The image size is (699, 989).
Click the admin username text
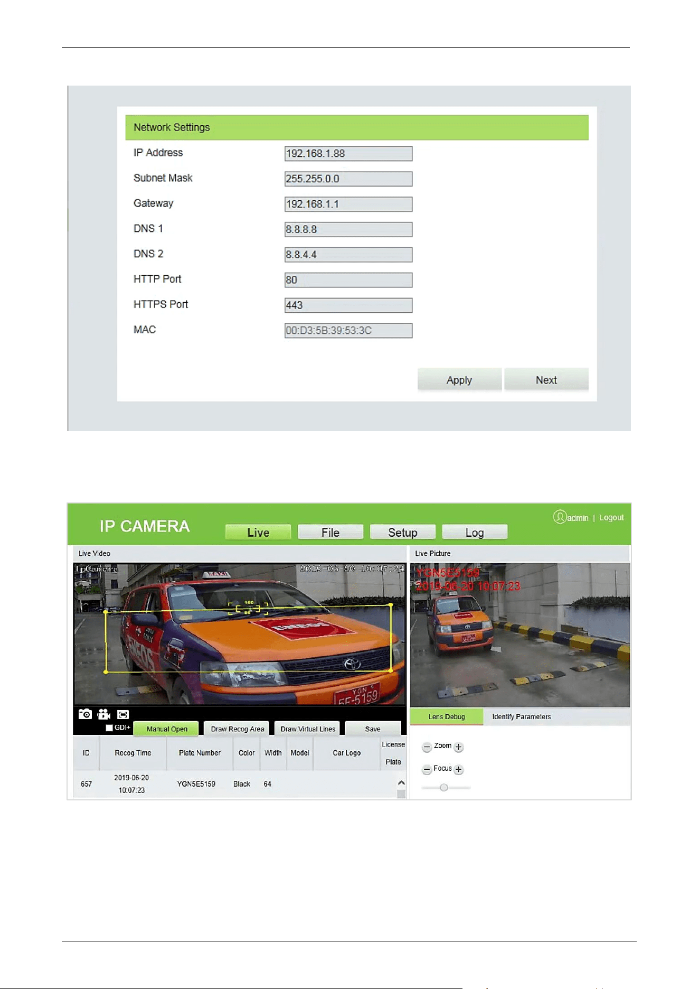(578, 518)
